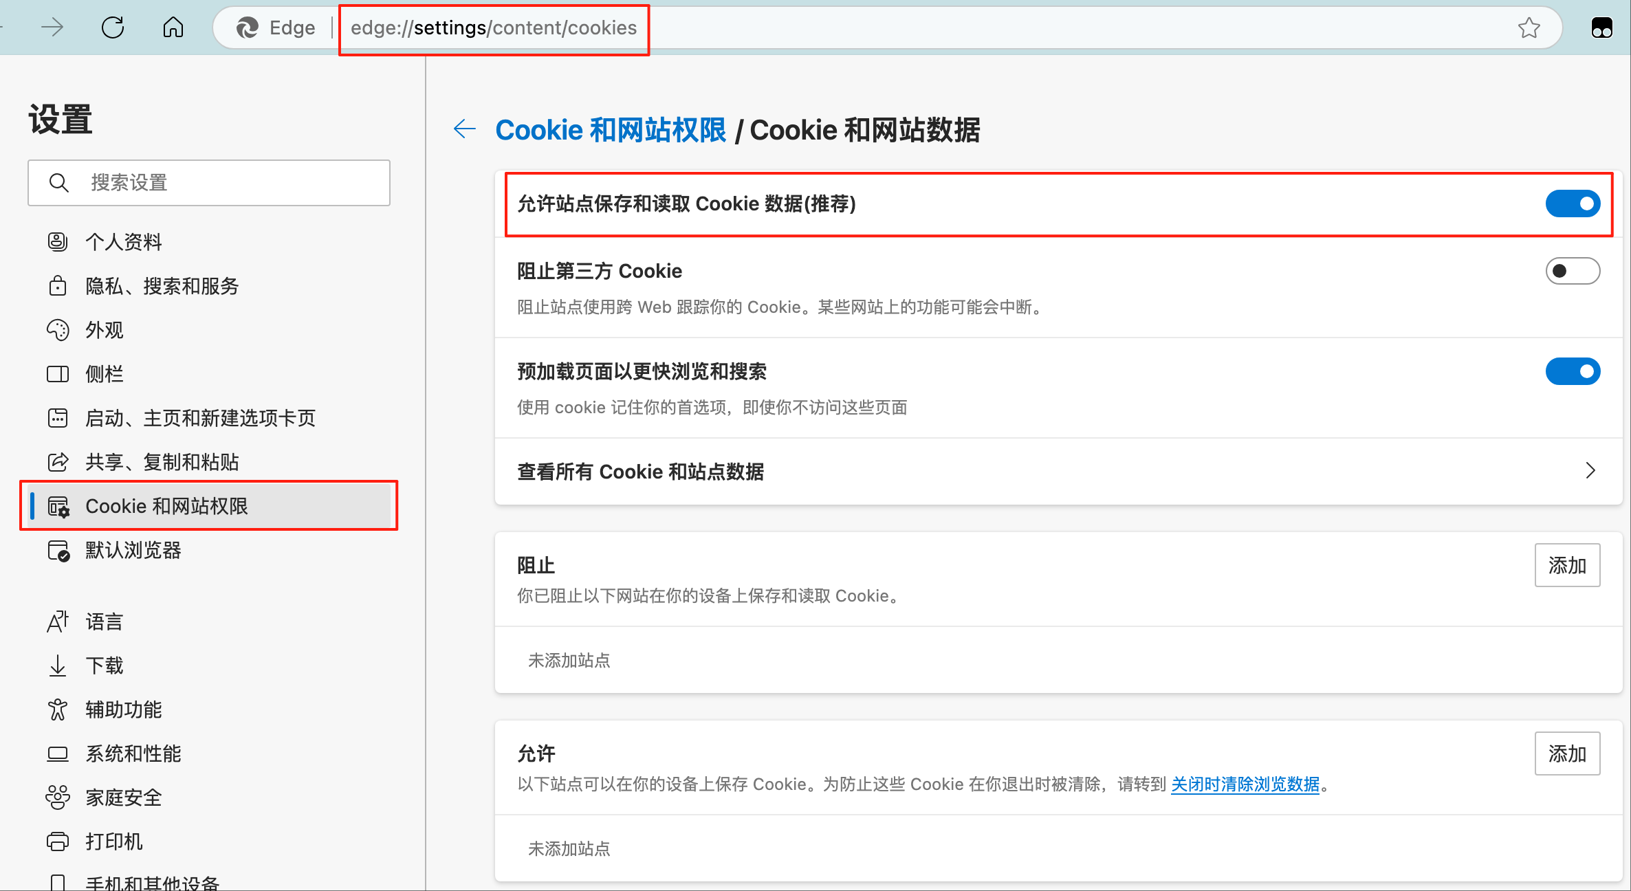Click the Cookie 和网站权限 breadcrumb link
This screenshot has height=891, width=1631.
(x=610, y=130)
